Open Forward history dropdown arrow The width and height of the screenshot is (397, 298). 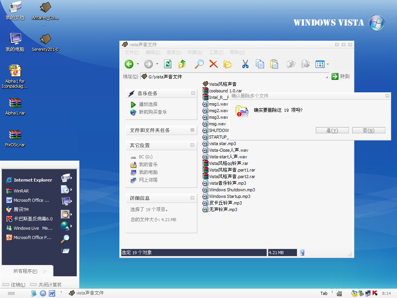157,64
